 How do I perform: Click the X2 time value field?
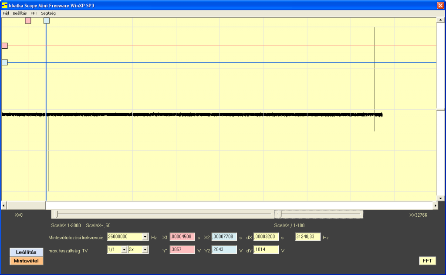224,237
